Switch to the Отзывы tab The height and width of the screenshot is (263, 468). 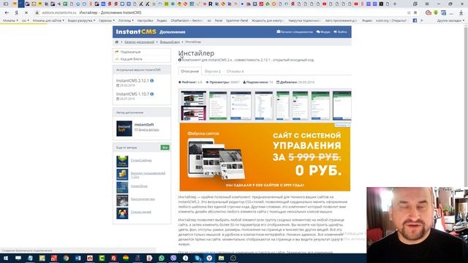(x=235, y=72)
